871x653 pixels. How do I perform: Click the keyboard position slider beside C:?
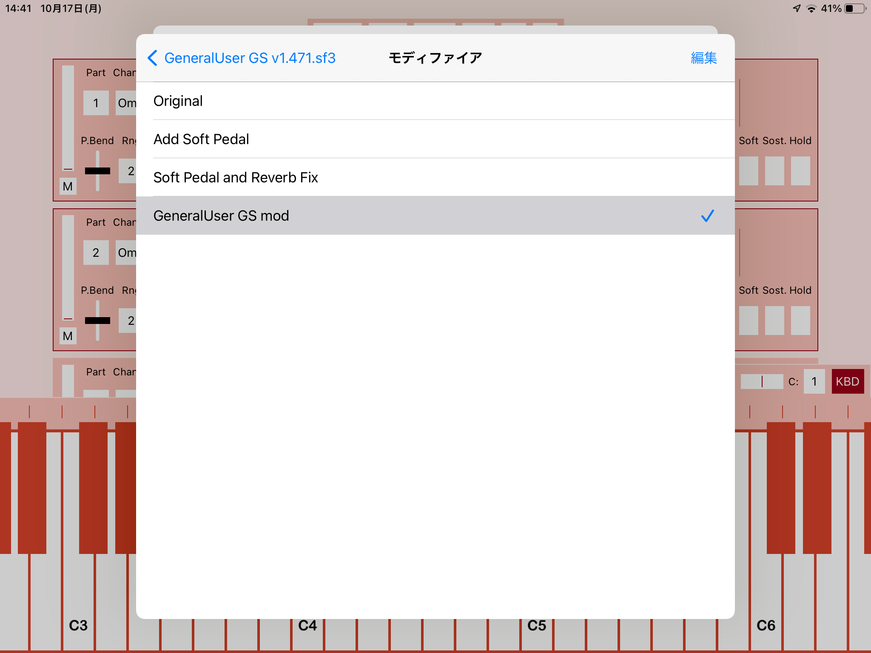[x=762, y=381]
